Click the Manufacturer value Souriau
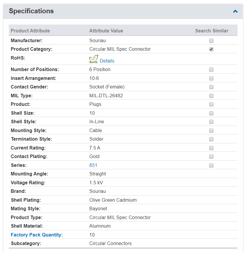This screenshot has width=247, height=253. pyautogui.click(x=98, y=40)
